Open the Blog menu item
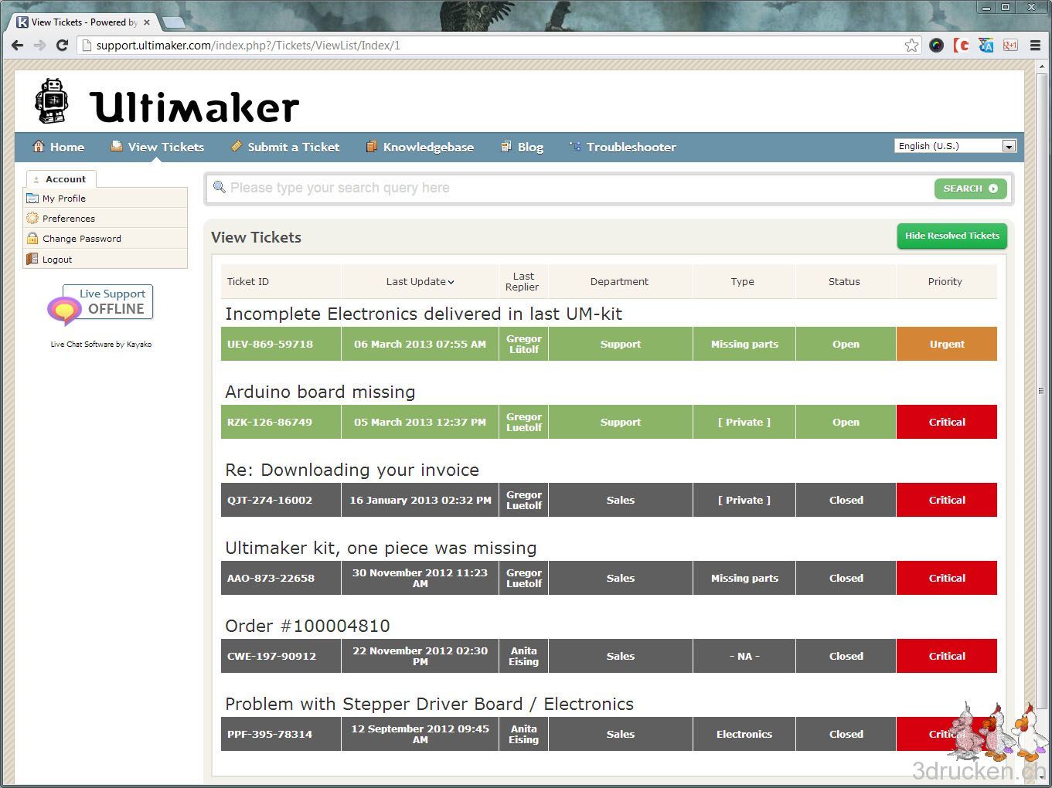This screenshot has width=1052, height=788. pos(522,147)
